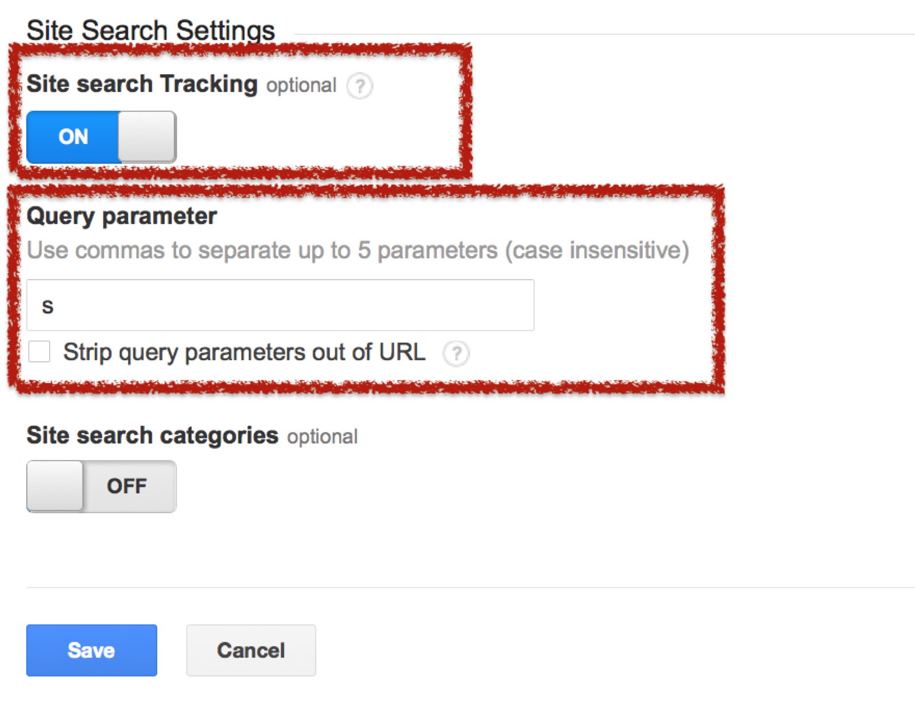Click the Query parameter text field
This screenshot has width=915, height=703.
(280, 305)
